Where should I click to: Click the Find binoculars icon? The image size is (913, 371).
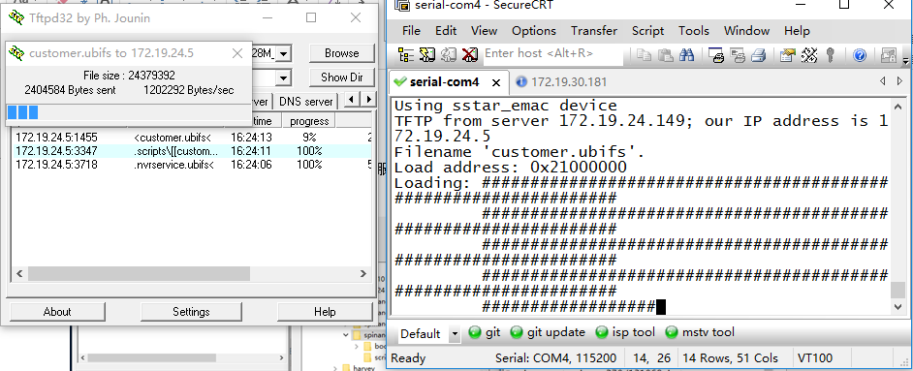[686, 55]
